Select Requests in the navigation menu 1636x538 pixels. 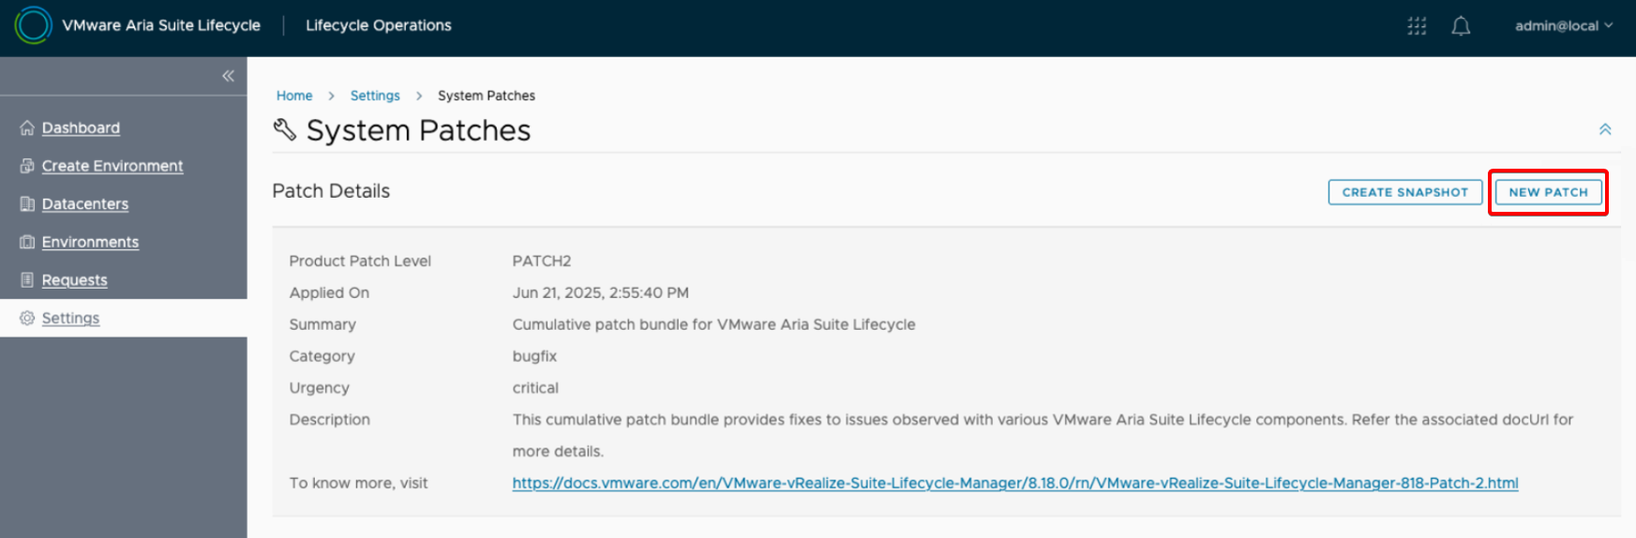coord(75,280)
